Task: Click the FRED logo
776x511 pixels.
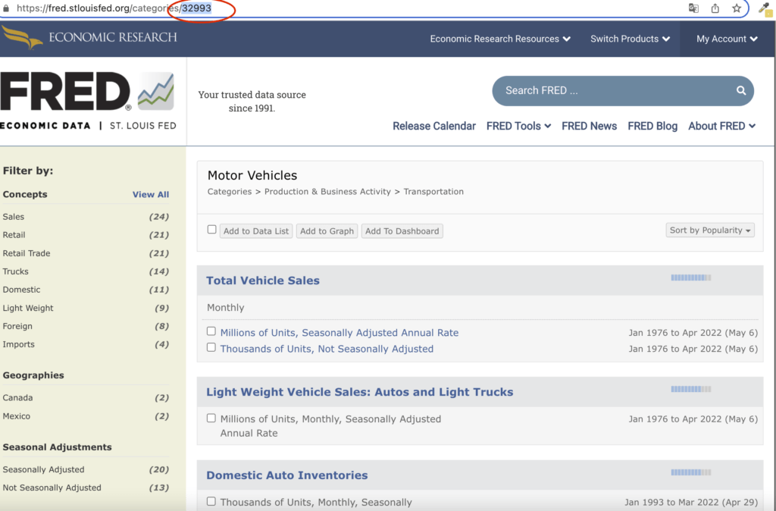Action: 88,101
